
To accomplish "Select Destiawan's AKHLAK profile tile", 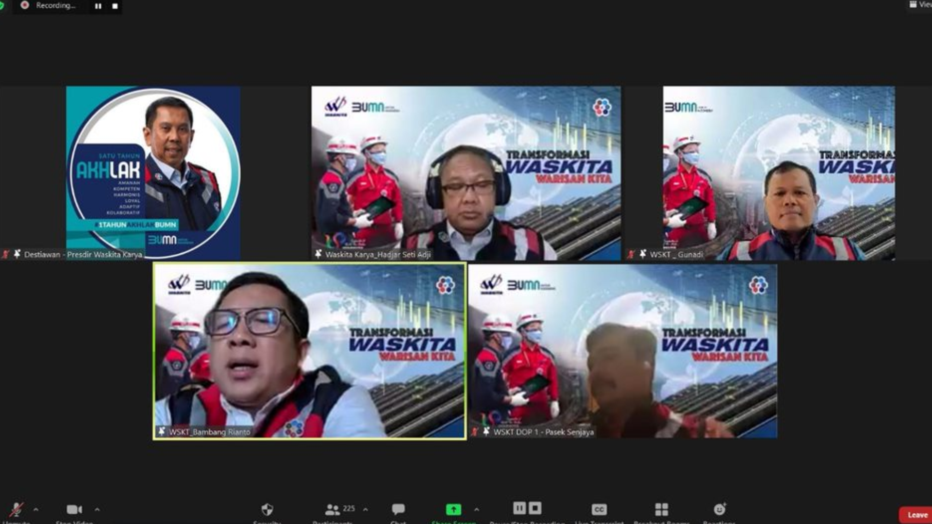I will [x=153, y=173].
